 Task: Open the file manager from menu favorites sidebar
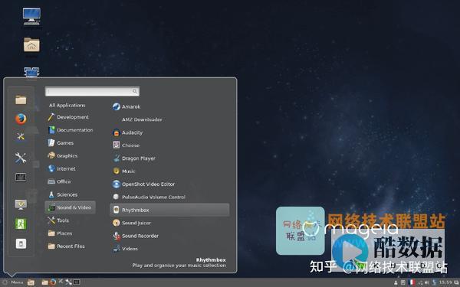(21, 100)
